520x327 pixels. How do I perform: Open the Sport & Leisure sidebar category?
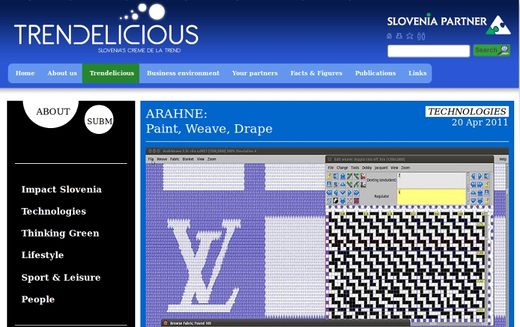(61, 277)
